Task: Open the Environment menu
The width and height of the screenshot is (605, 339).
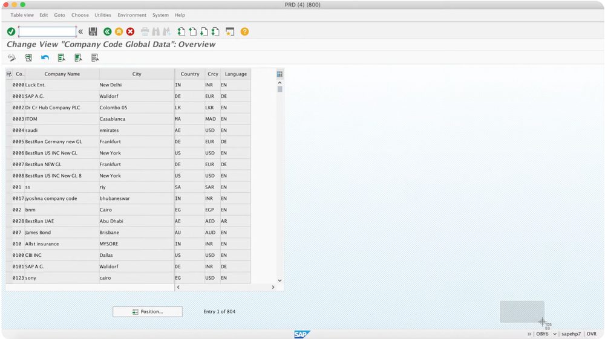Action: [x=132, y=15]
